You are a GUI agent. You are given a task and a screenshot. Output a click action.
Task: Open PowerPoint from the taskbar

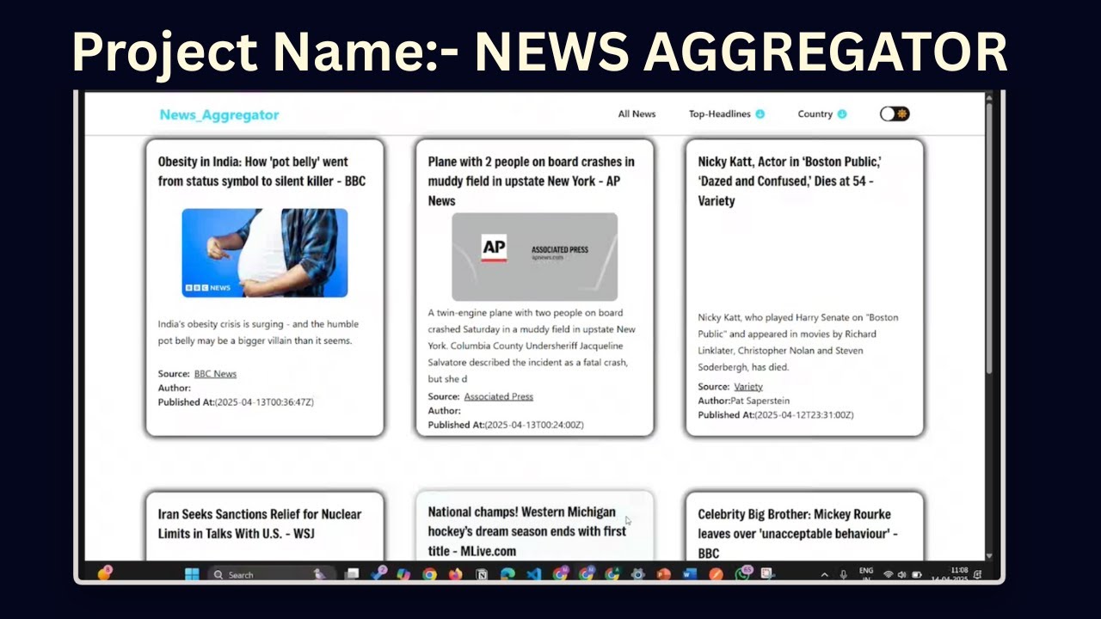[x=664, y=573]
